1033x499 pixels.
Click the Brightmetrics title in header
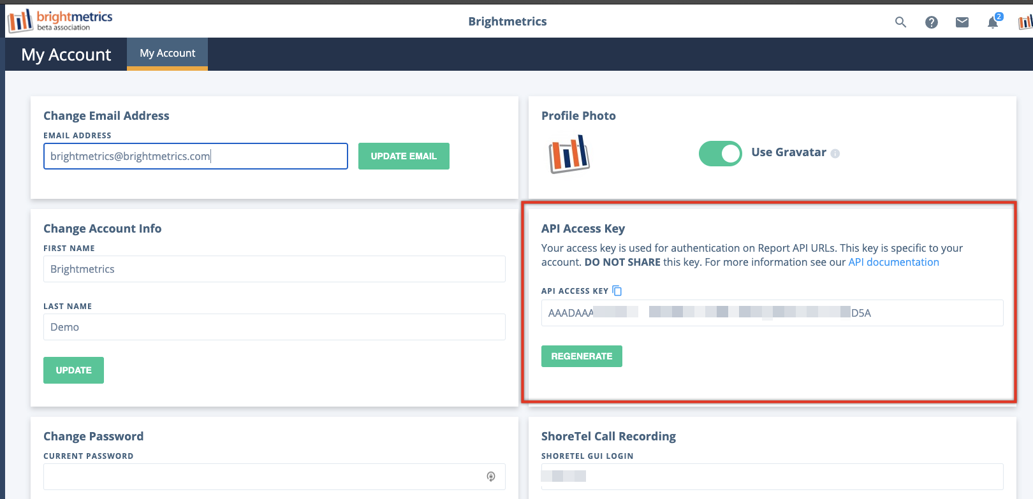(508, 22)
